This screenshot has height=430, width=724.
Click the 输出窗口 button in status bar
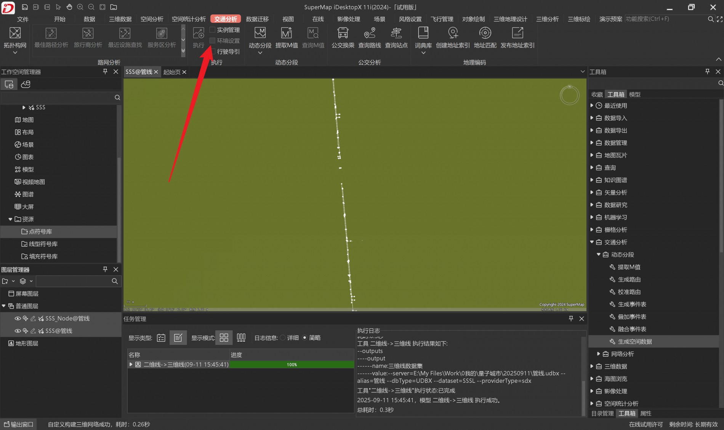click(19, 424)
